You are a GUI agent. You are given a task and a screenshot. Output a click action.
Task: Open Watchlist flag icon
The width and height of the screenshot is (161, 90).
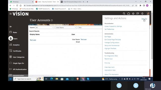point(138,13)
